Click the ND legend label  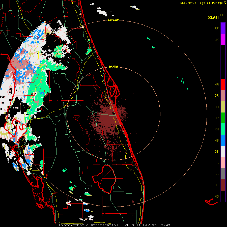click(216, 196)
